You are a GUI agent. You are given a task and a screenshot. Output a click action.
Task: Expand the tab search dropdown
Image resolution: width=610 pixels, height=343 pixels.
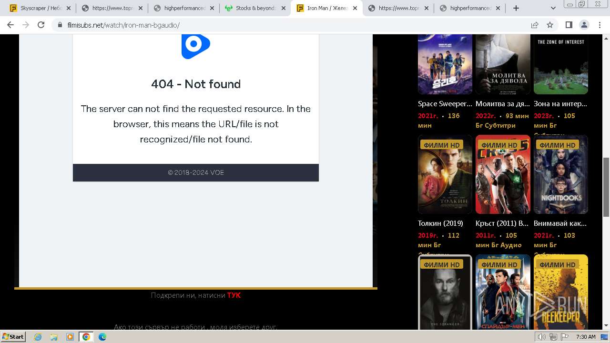[x=553, y=8]
